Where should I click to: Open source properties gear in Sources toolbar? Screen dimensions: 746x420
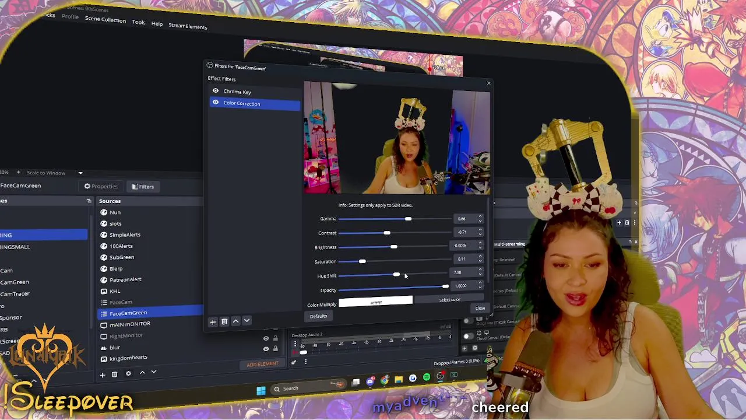tap(128, 373)
